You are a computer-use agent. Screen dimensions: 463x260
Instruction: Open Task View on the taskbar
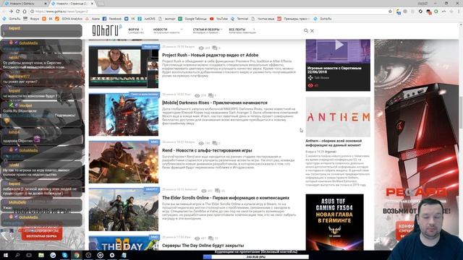click(29, 255)
